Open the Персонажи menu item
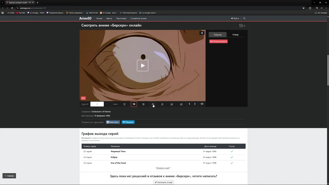 coord(121,18)
